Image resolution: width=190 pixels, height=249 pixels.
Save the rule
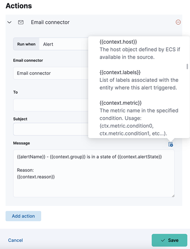[x=170, y=240]
